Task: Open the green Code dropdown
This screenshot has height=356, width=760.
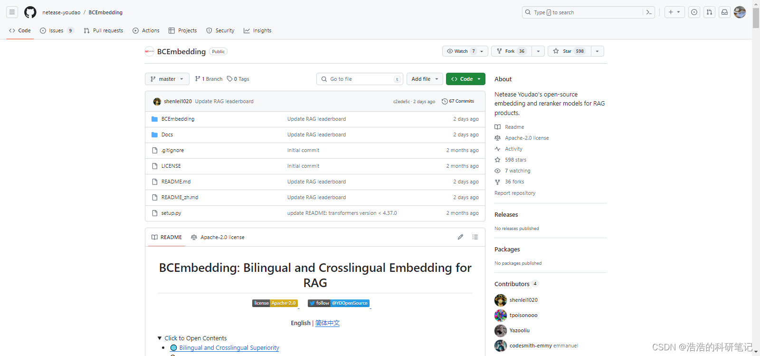Action: [x=465, y=79]
